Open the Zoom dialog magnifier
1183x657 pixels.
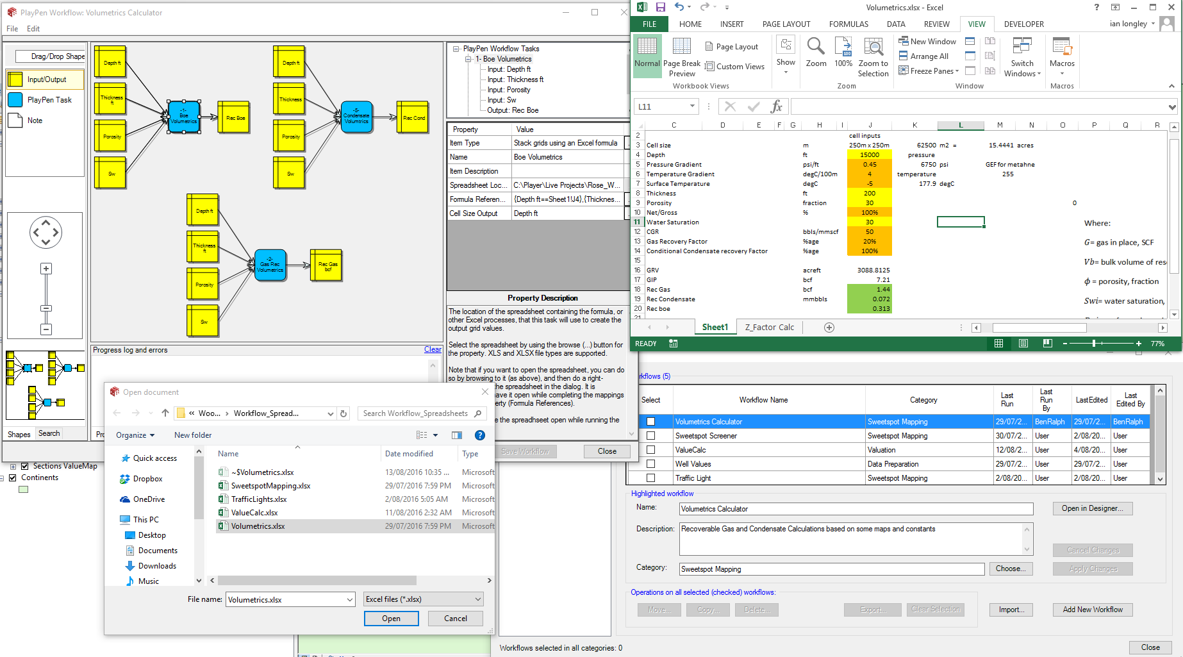tap(816, 53)
